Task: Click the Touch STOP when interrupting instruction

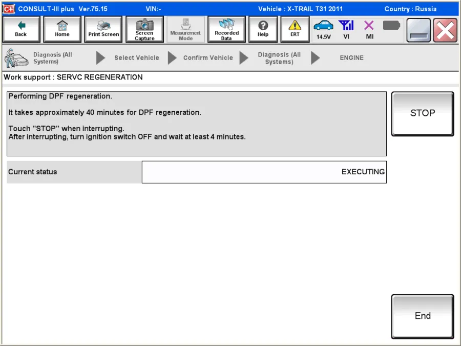Action: pyautogui.click(x=67, y=129)
